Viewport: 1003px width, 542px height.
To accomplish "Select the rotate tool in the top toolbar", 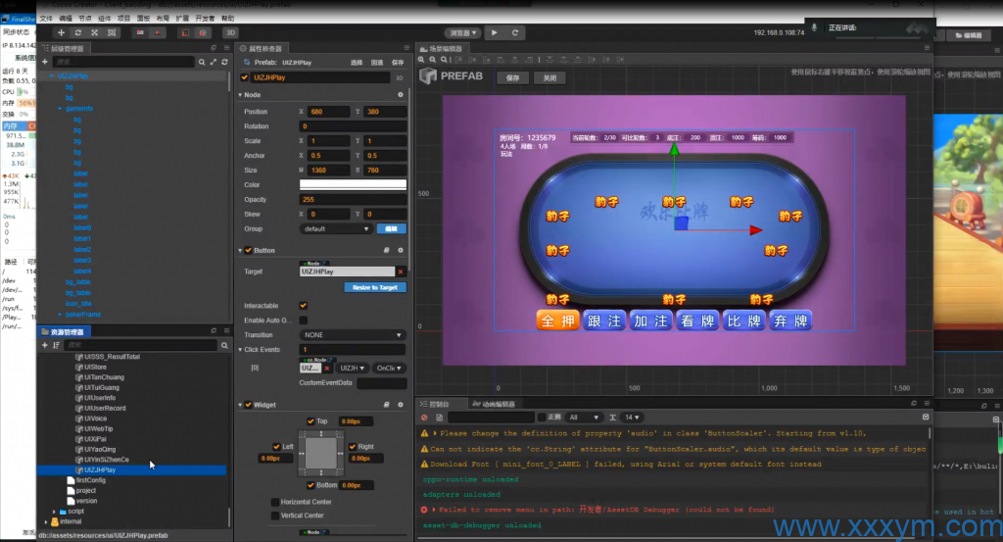I will click(78, 32).
